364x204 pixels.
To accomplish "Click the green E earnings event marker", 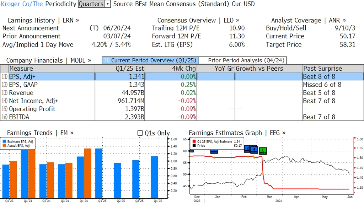I will (x=263, y=151).
